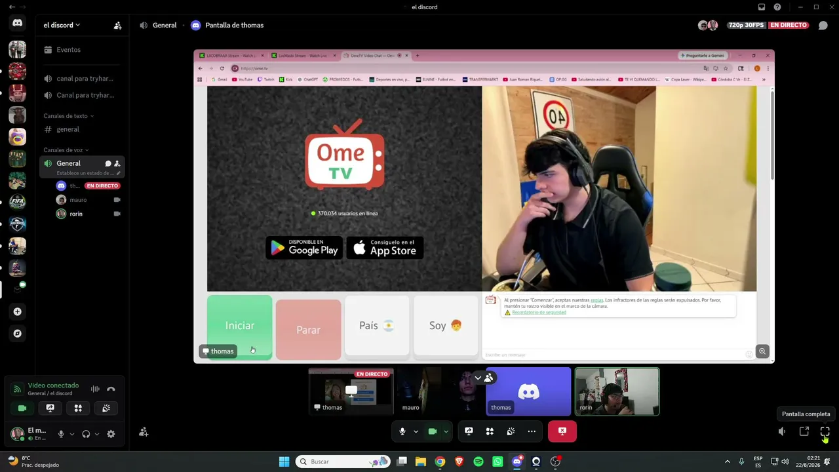Add a server with the plus icon

click(18, 311)
